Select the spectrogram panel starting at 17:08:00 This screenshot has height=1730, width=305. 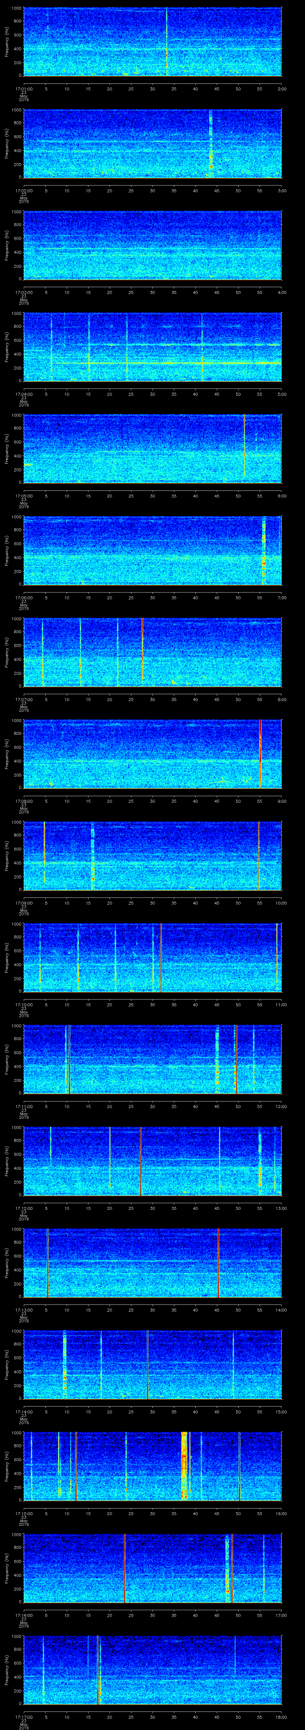coord(152,754)
